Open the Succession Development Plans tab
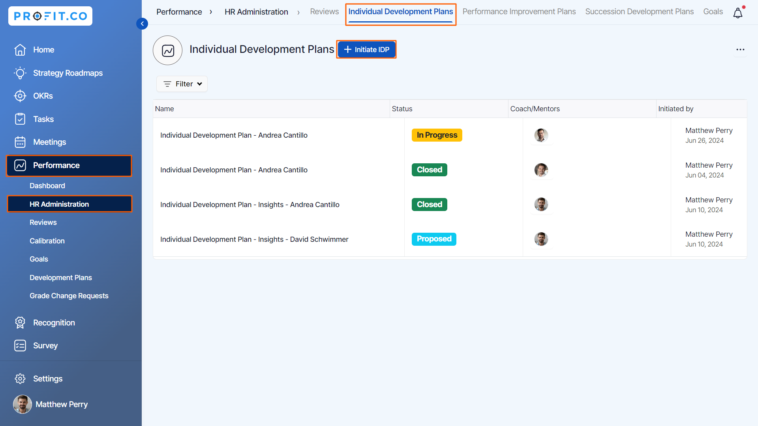The width and height of the screenshot is (758, 426). tap(640, 11)
